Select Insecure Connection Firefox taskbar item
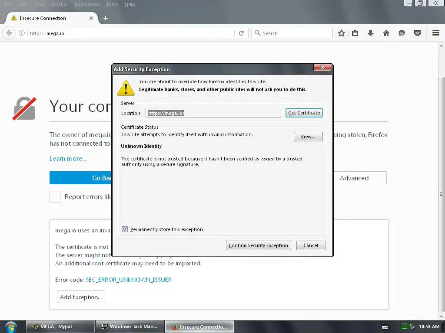 click(x=199, y=326)
